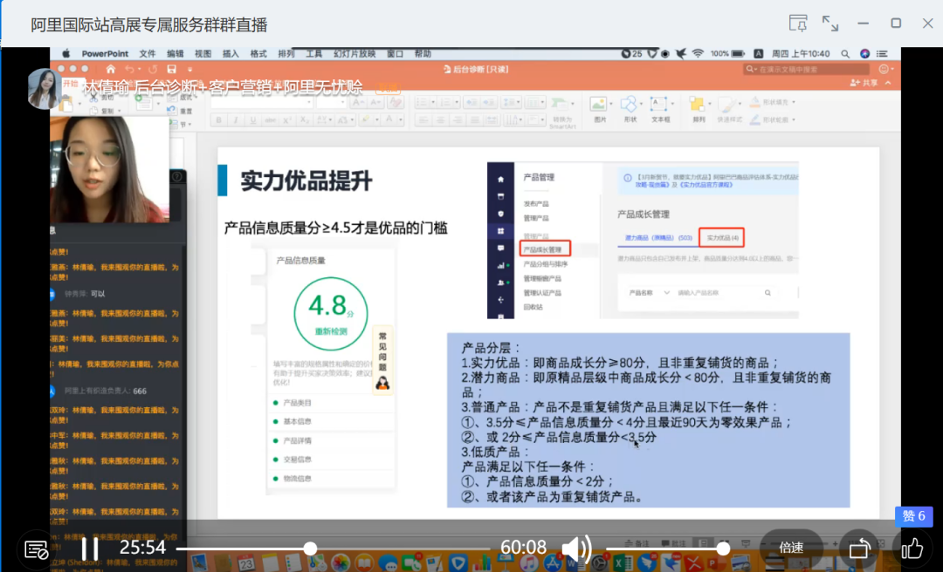Click the 赞 6 likes badge
Image resolution: width=943 pixels, height=572 pixels.
click(913, 516)
